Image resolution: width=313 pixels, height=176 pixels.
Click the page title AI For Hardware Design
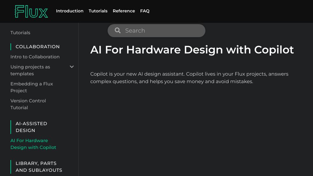tap(192, 50)
